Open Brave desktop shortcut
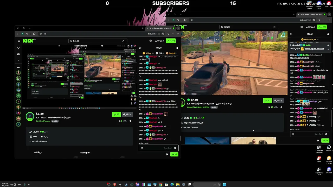 [x=319, y=159]
